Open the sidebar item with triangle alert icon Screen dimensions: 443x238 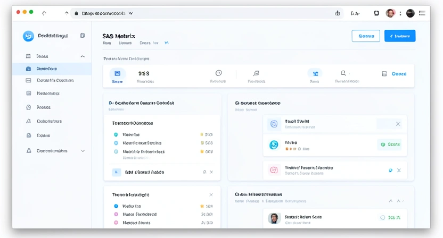[52, 121]
